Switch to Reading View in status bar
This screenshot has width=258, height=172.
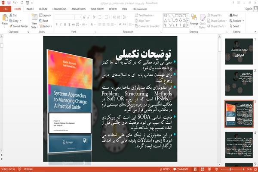pyautogui.click(x=209, y=169)
